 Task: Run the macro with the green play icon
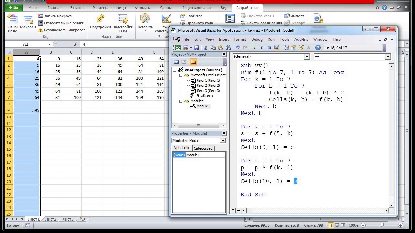pos(254,48)
